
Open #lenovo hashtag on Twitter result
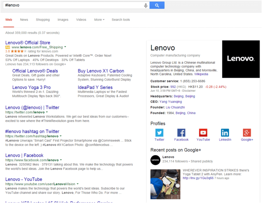pos(32,132)
